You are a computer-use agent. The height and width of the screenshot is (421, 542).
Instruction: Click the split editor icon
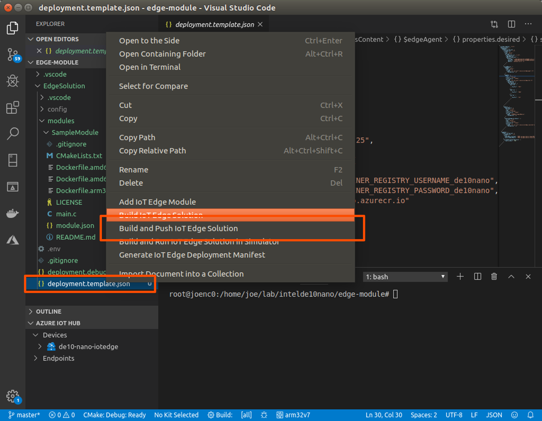click(x=511, y=24)
